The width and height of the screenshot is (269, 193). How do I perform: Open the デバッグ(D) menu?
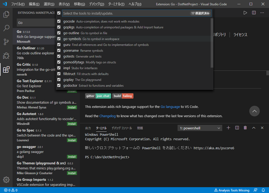click(x=96, y=4)
